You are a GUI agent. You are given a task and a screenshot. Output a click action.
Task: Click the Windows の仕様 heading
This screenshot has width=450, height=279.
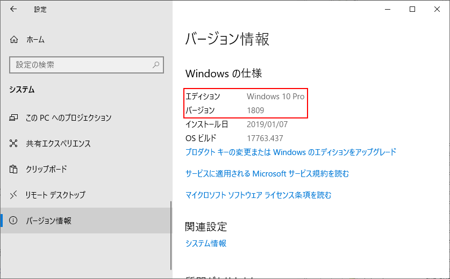coord(224,74)
